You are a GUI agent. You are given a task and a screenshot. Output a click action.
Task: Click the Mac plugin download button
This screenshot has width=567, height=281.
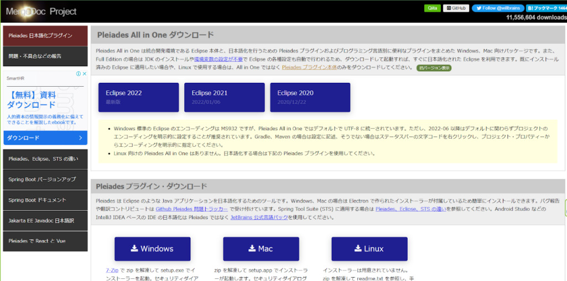tap(261, 249)
